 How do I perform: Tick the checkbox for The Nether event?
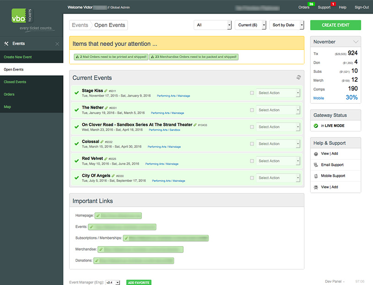click(x=252, y=110)
